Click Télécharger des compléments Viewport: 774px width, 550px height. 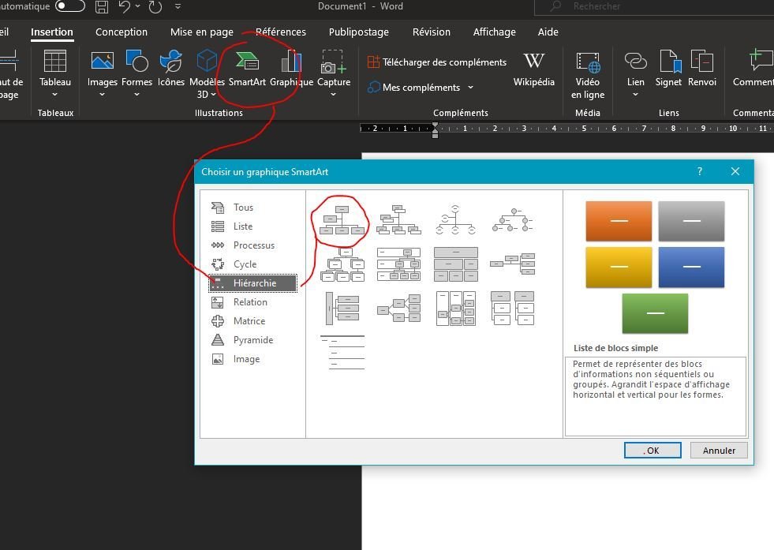(x=437, y=62)
